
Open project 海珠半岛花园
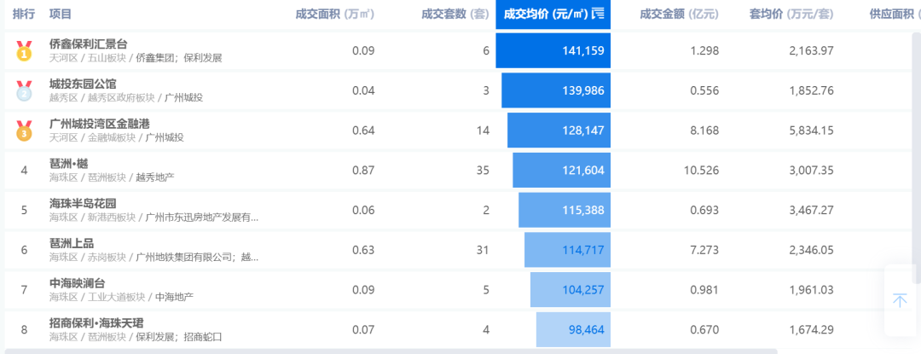point(83,203)
